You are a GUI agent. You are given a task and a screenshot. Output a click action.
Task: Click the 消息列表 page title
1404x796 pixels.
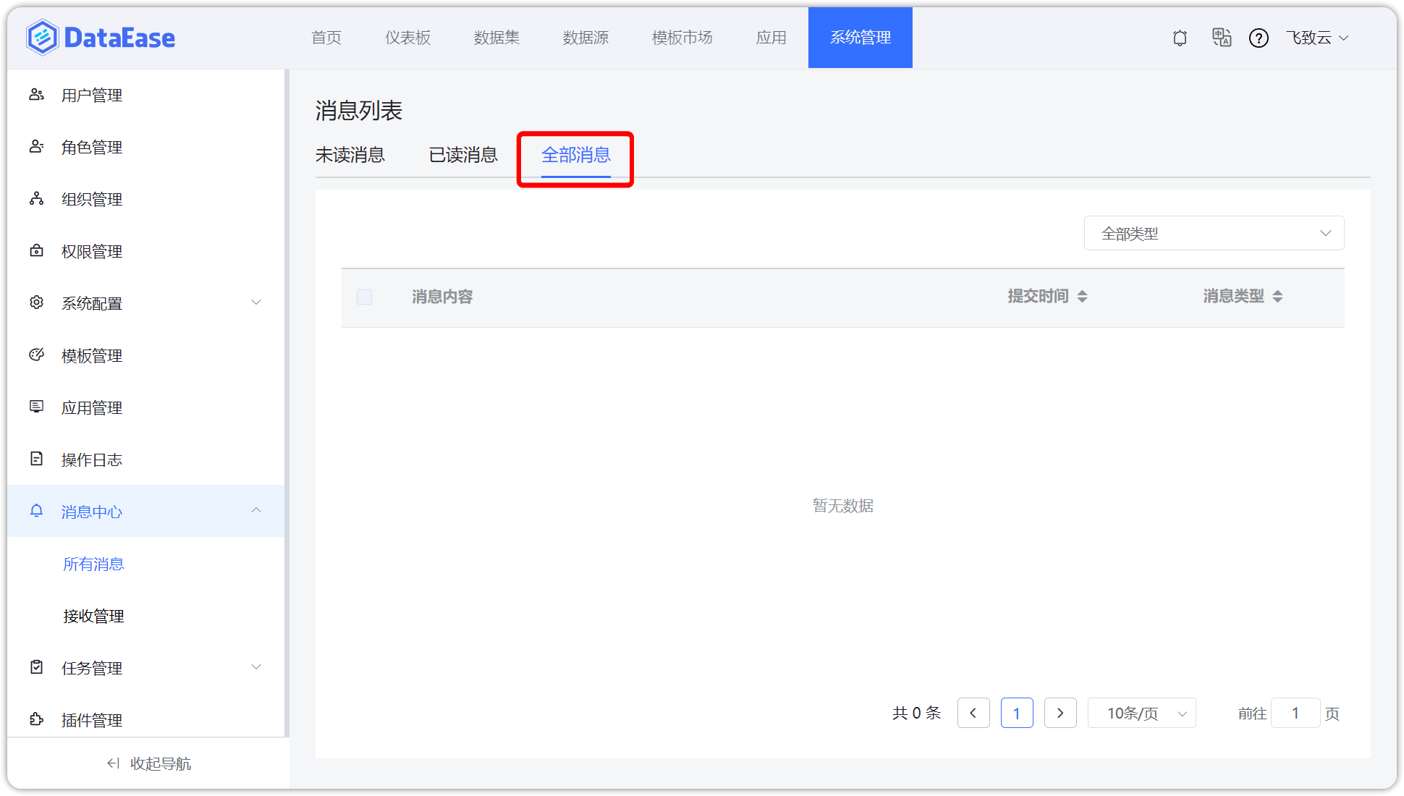tap(359, 111)
